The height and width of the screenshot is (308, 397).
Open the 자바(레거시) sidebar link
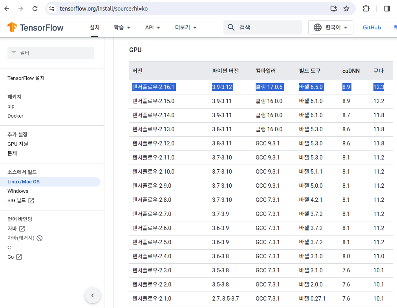(x=21, y=238)
